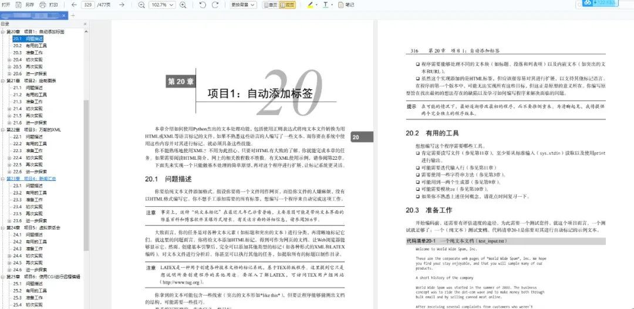Expand section 20.4 初次实现
The width and height of the screenshot is (634, 309).
tap(9, 59)
